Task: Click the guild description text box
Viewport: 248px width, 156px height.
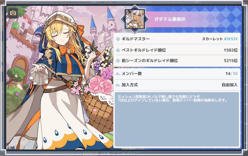Action: pyautogui.click(x=177, y=120)
